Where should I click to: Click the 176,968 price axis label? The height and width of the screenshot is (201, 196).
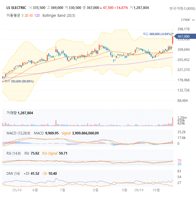(183, 80)
